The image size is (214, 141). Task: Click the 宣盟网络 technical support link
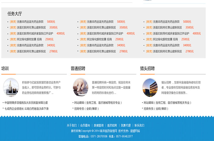tap(135, 131)
